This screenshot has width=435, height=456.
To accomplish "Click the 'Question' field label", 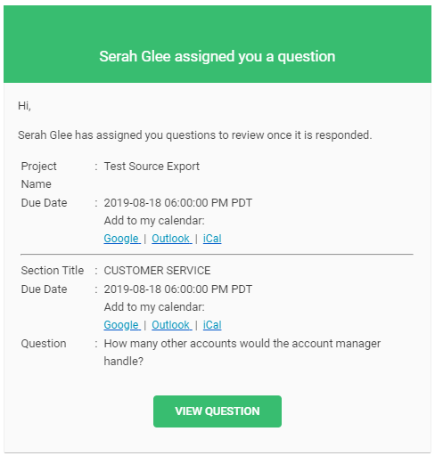I will (44, 344).
